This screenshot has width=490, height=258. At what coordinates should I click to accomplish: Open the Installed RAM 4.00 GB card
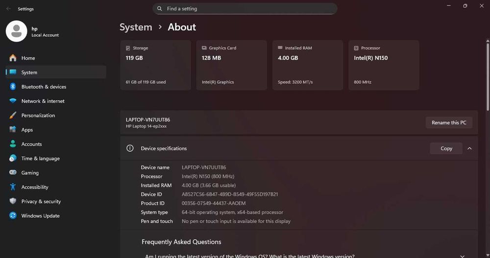[308, 65]
